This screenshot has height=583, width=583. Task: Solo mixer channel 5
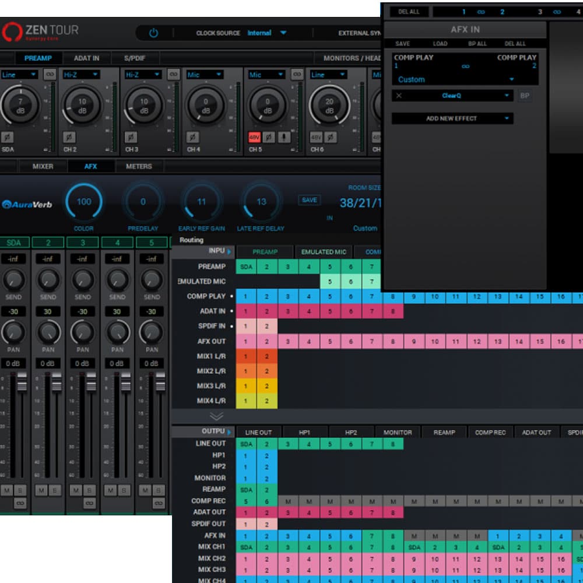(159, 490)
